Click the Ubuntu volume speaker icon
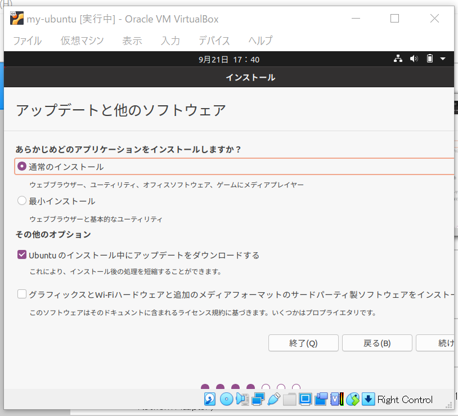 pyautogui.click(x=414, y=59)
